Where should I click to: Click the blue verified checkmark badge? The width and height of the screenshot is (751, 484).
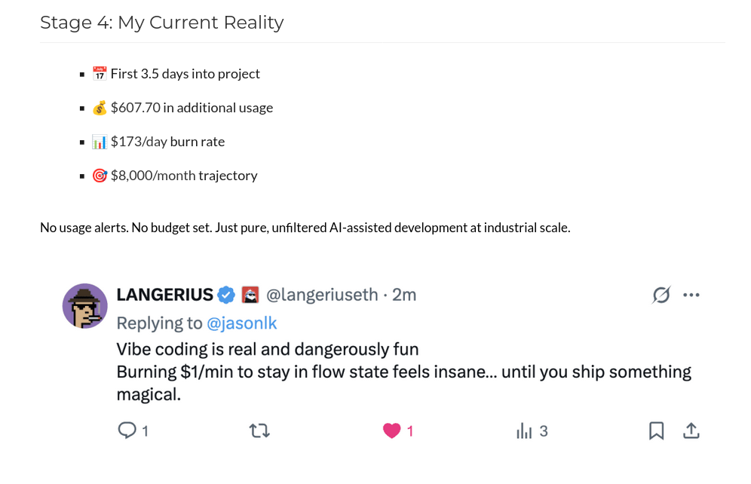pos(226,295)
